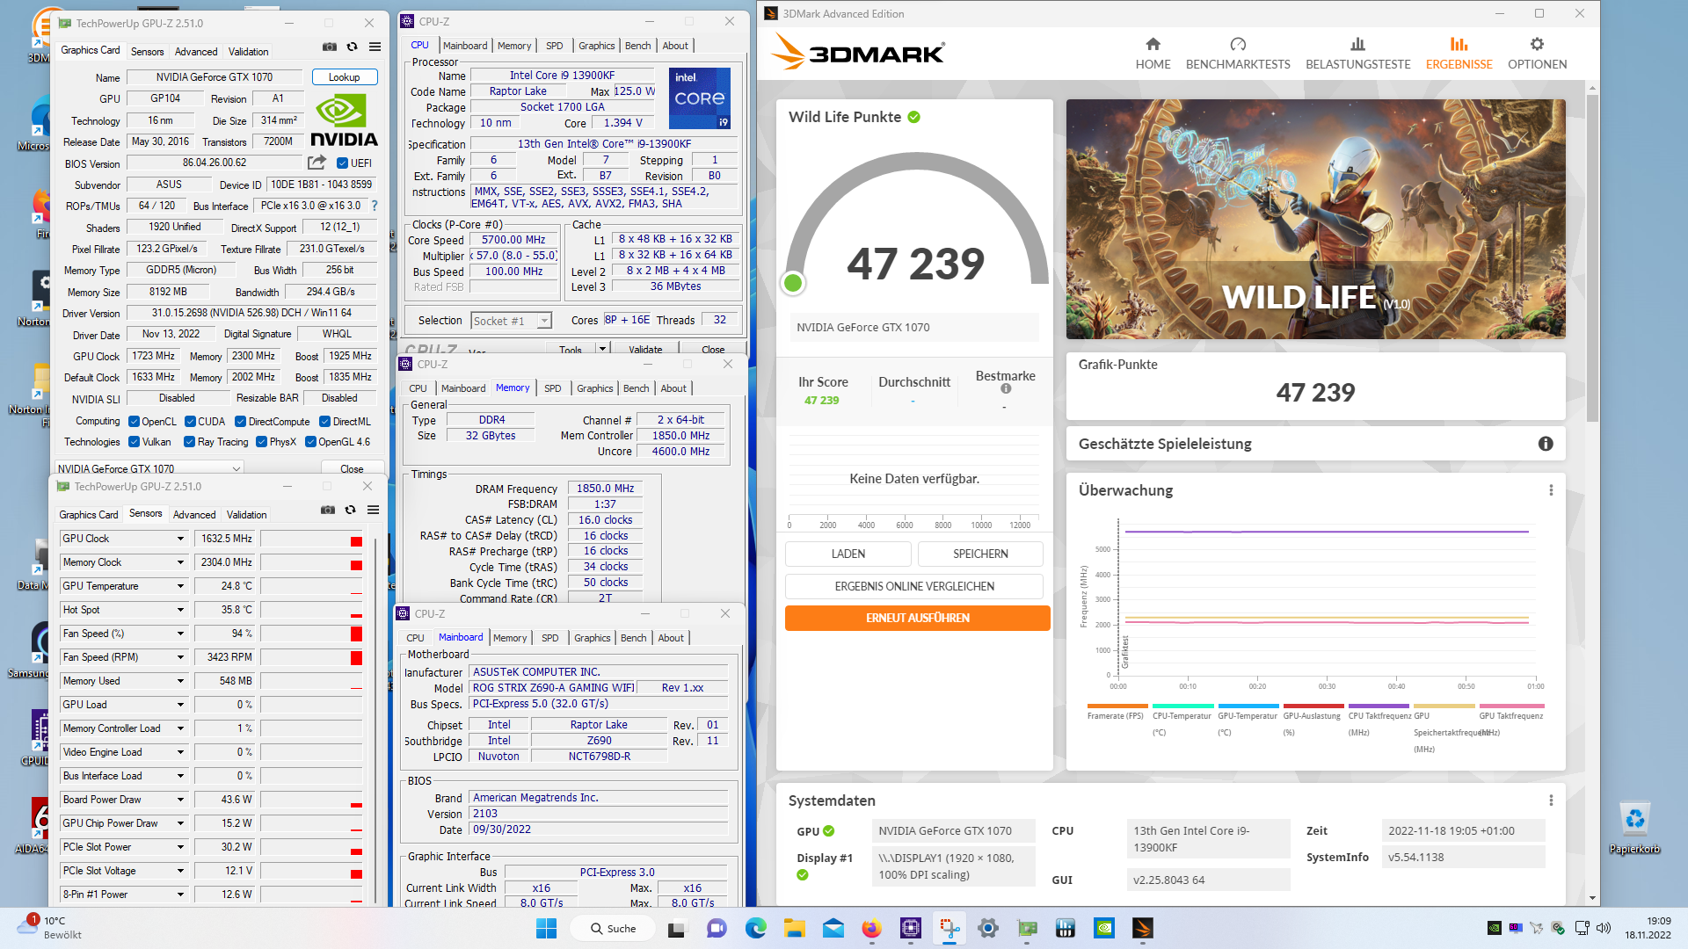Click the CPU-Temperatur green legend swatch
This screenshot has height=949, width=1688.
1182,706
